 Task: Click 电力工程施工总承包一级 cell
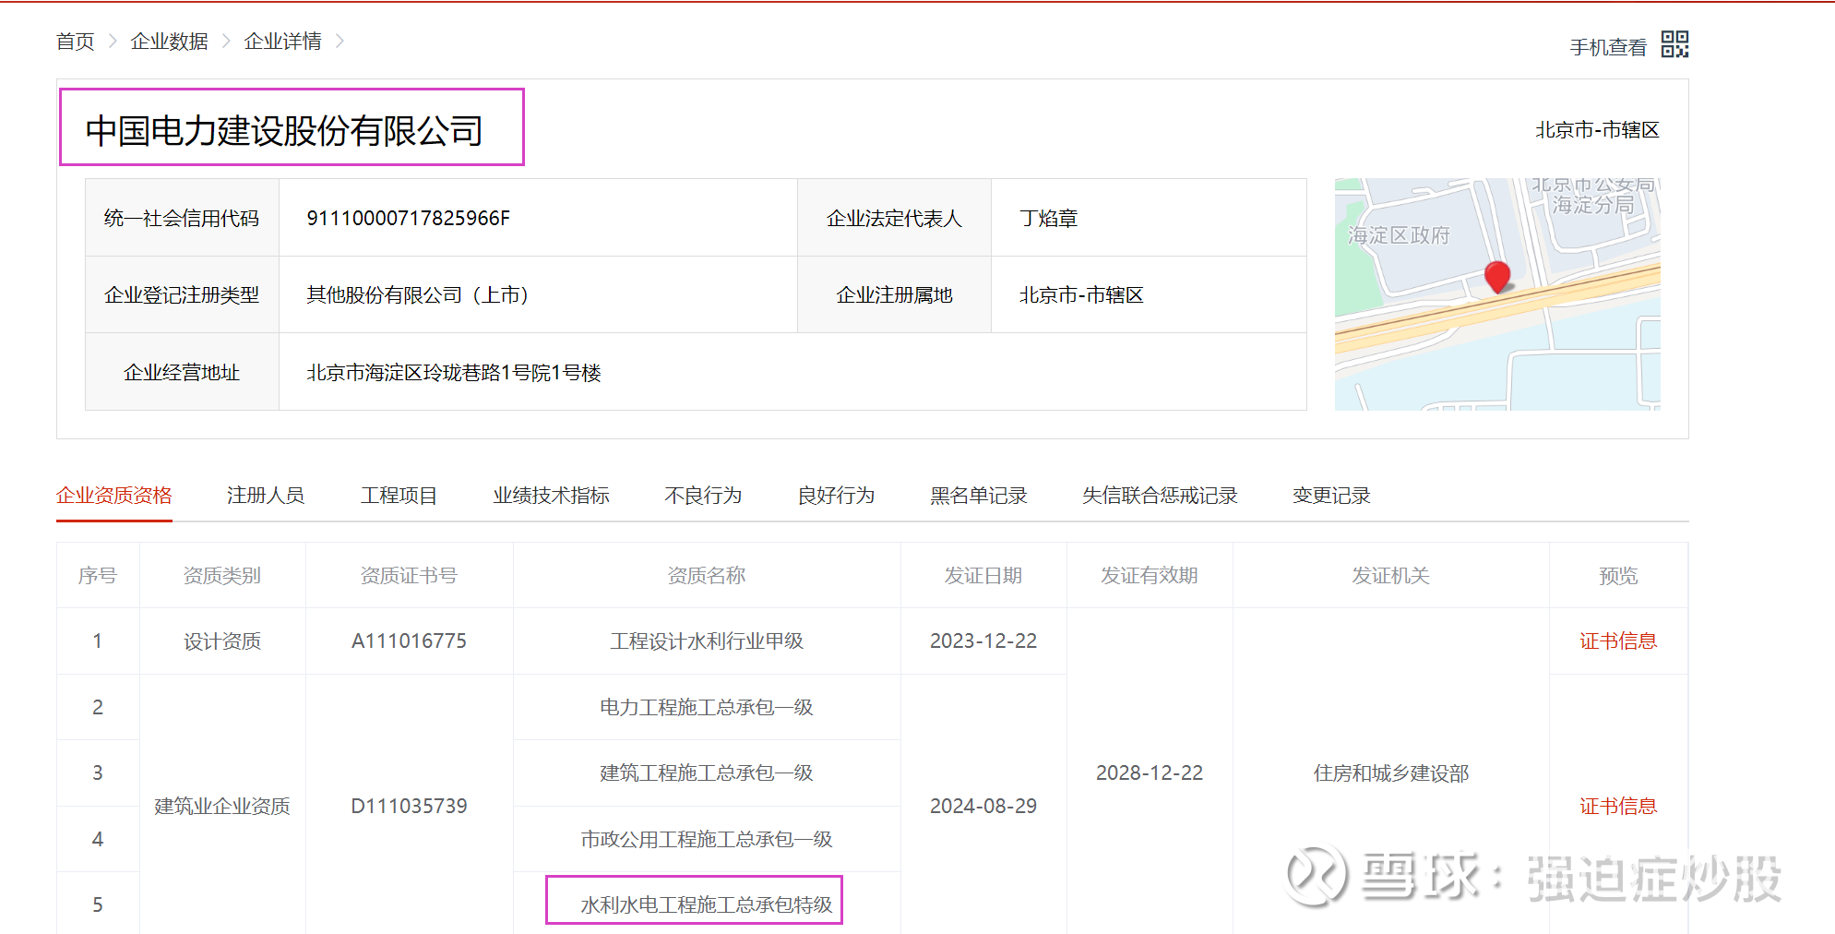coord(707,707)
